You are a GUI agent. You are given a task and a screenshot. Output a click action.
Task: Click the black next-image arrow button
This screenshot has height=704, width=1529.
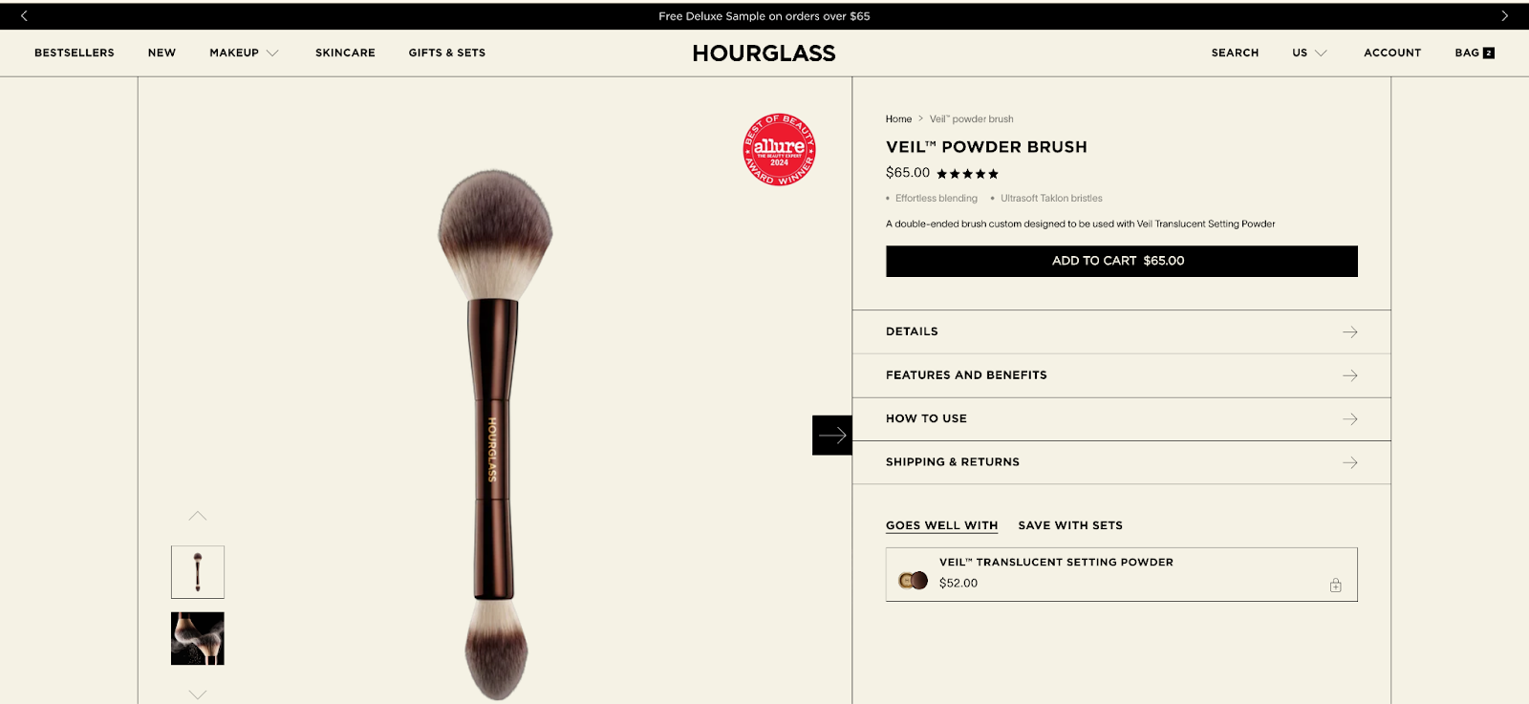(x=832, y=436)
